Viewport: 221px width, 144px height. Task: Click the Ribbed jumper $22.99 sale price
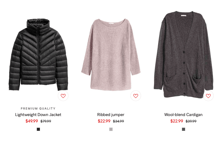click(x=104, y=121)
